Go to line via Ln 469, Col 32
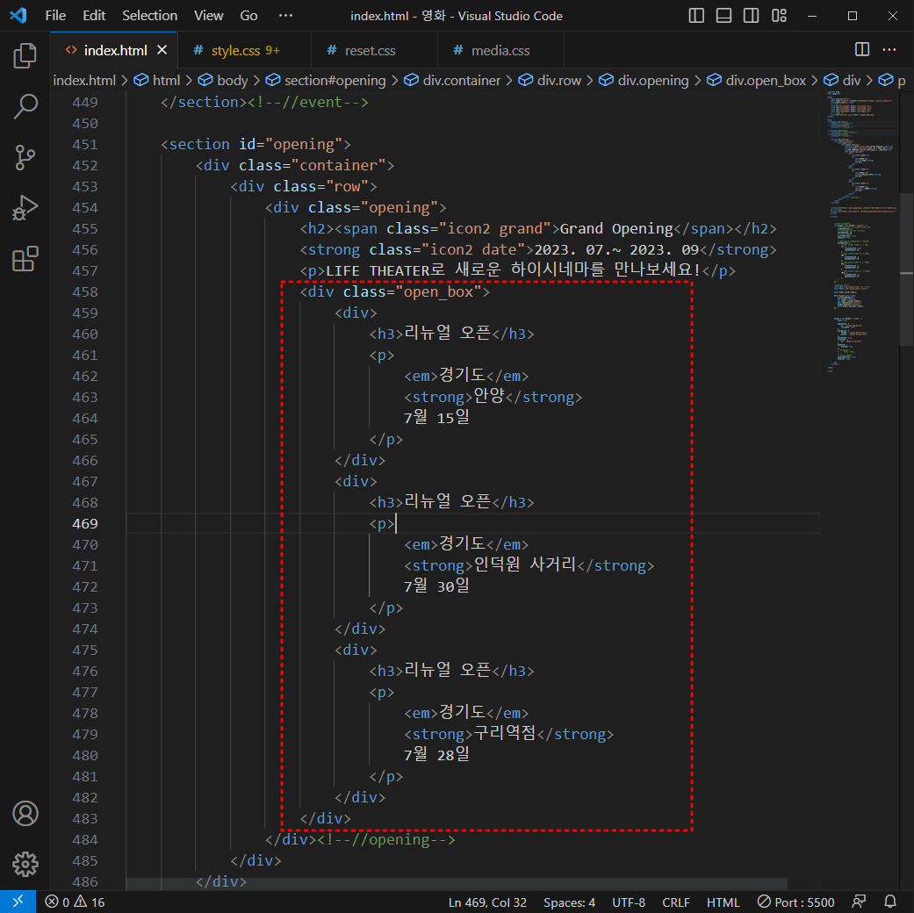914x913 pixels. pos(487,902)
